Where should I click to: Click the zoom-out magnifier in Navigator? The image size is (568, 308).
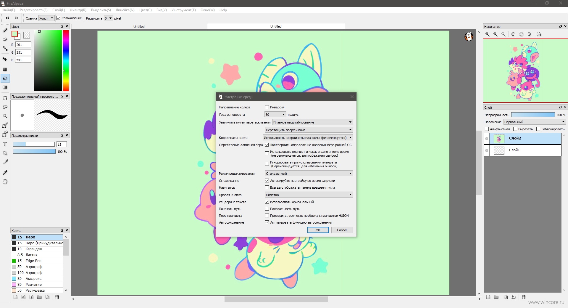(496, 34)
